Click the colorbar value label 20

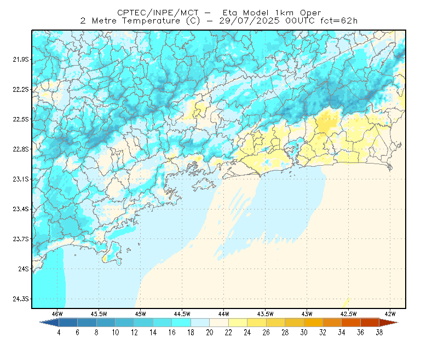pos(210,333)
